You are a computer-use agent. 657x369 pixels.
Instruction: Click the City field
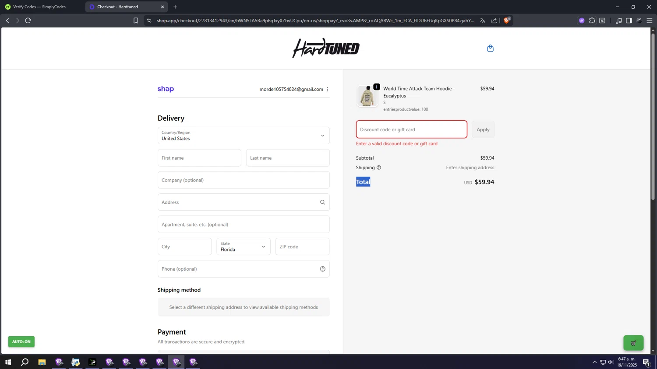(x=185, y=247)
